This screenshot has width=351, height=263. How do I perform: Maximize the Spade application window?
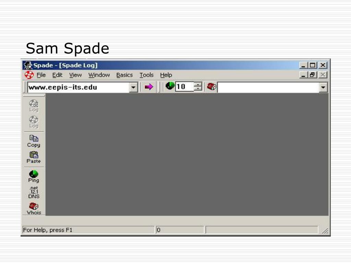click(313, 65)
